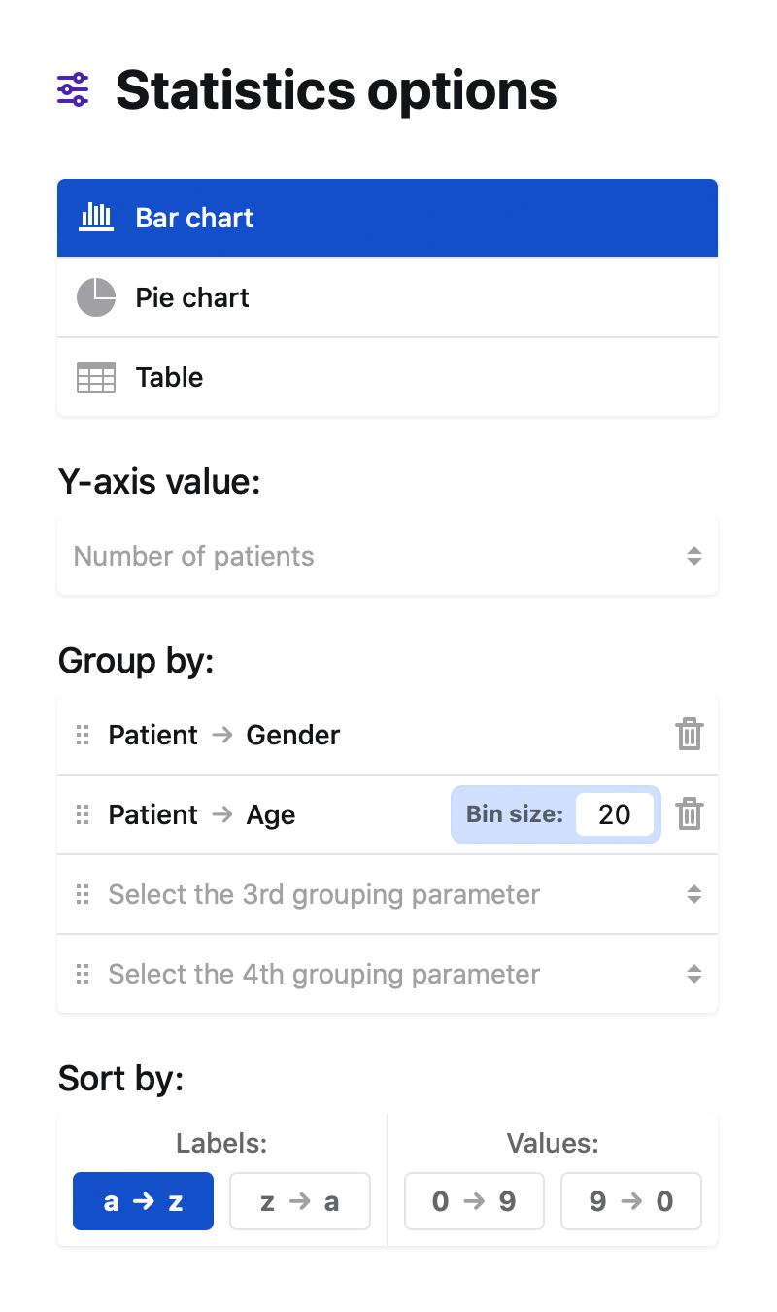
Task: Sort values 0 to 9 ascending
Action: (474, 1202)
